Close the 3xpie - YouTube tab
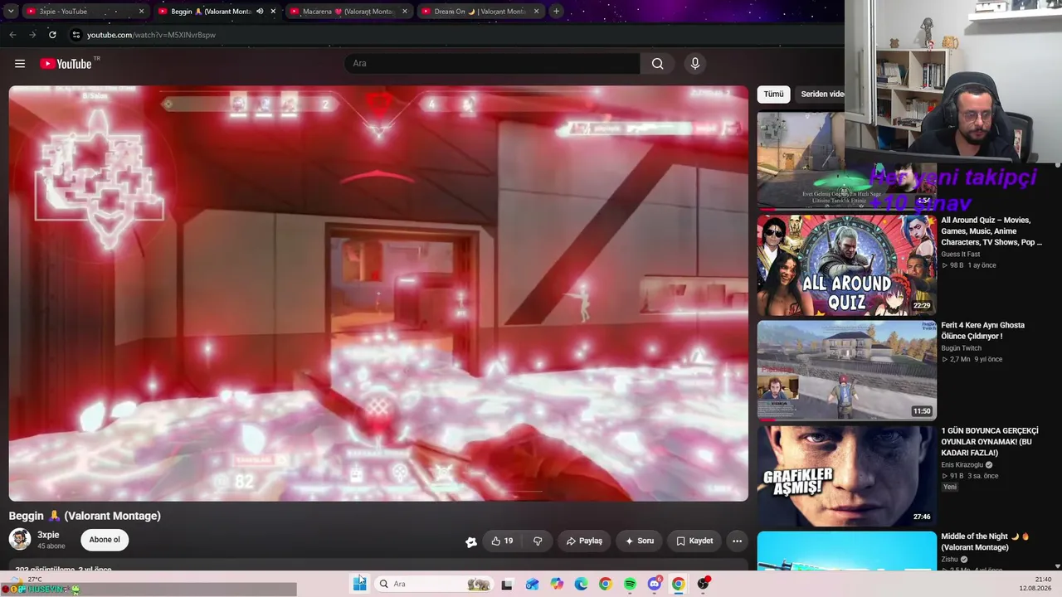The height and width of the screenshot is (597, 1062). pos(141,12)
